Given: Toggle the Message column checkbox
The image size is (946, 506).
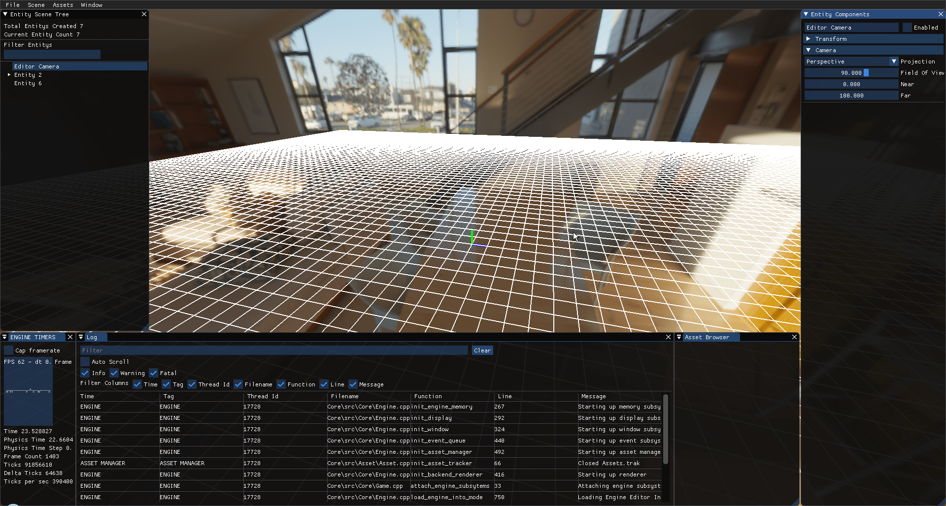Looking at the screenshot, I should (x=353, y=384).
